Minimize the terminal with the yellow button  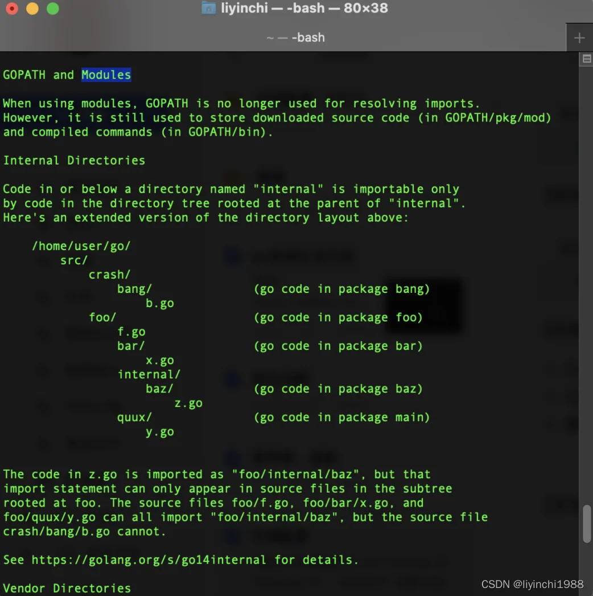point(32,9)
